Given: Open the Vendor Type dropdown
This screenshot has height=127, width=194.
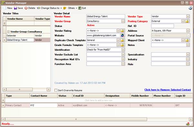Looking at the screenshot, I should pos(188,16).
